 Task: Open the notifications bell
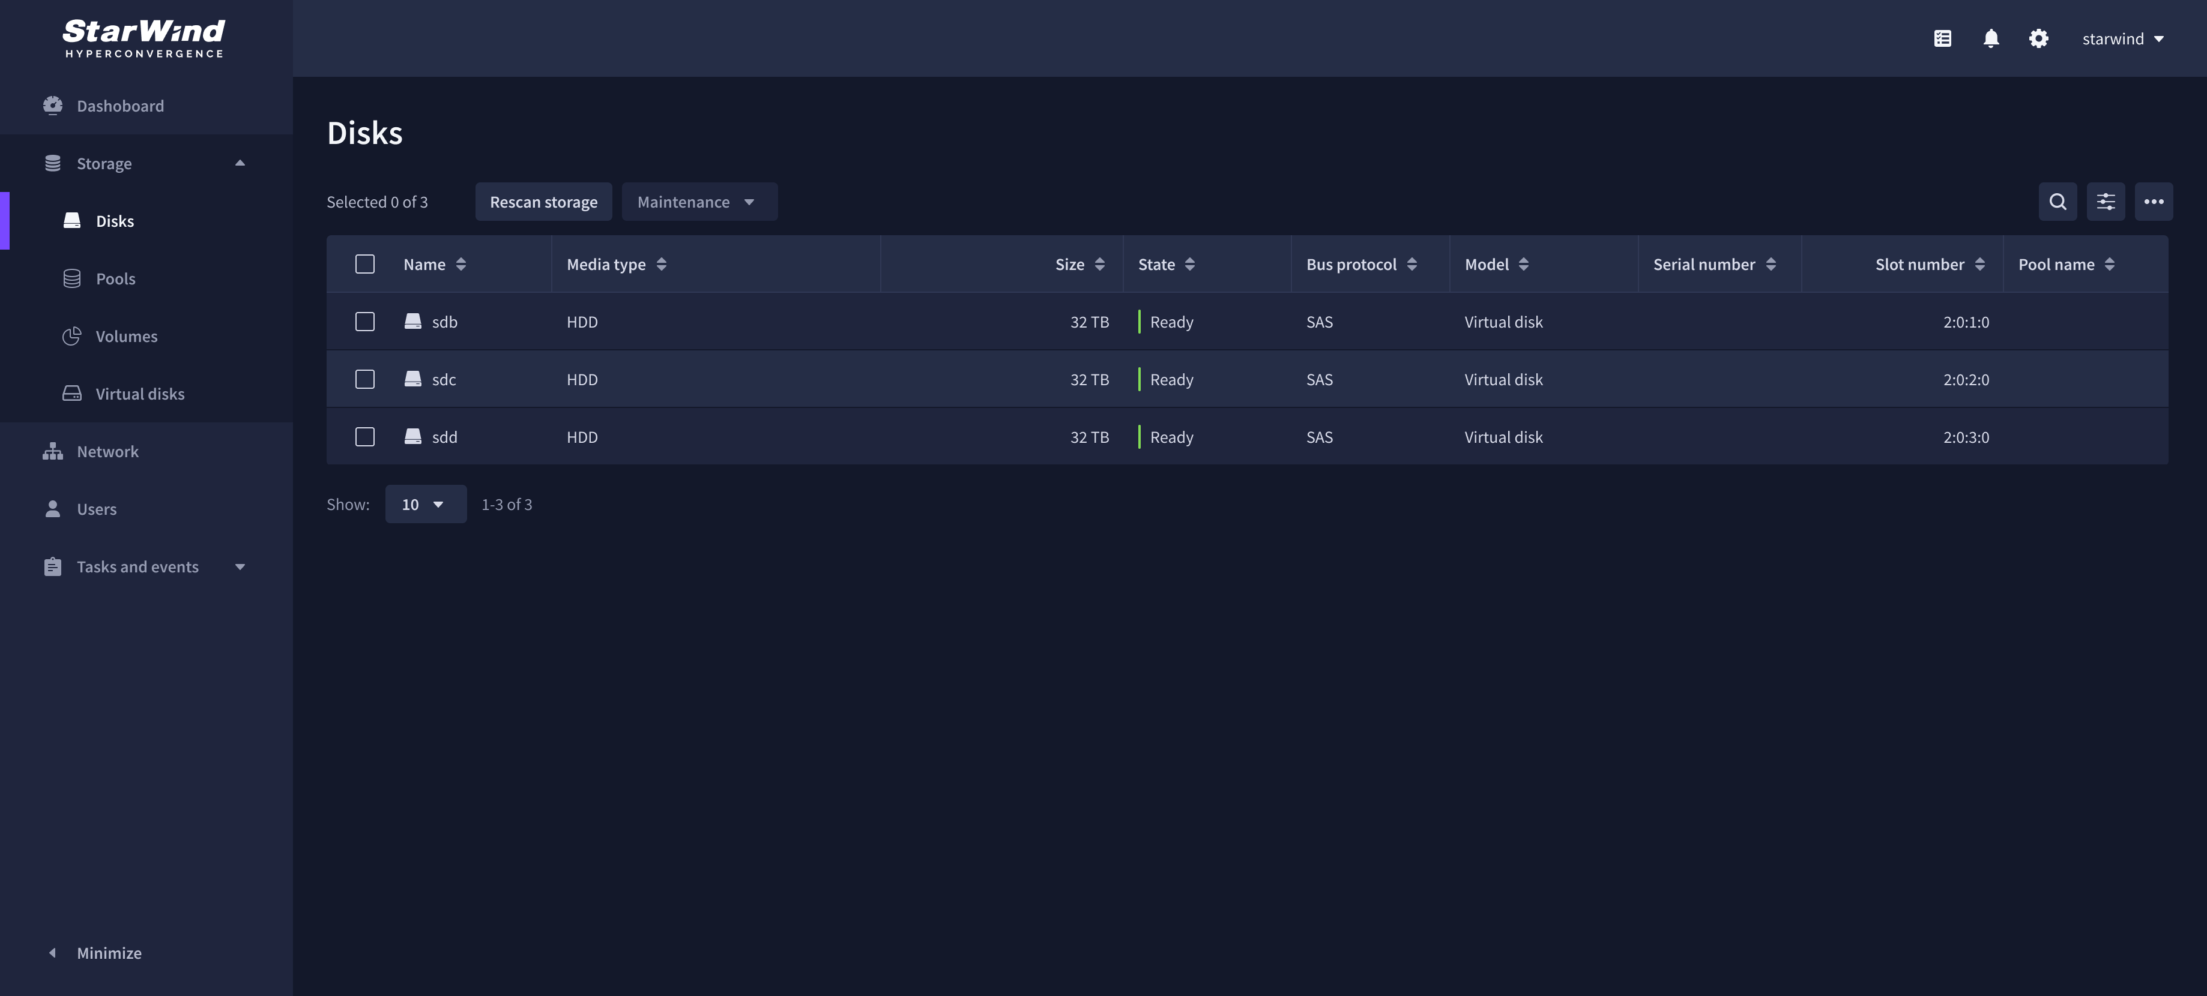point(1991,38)
